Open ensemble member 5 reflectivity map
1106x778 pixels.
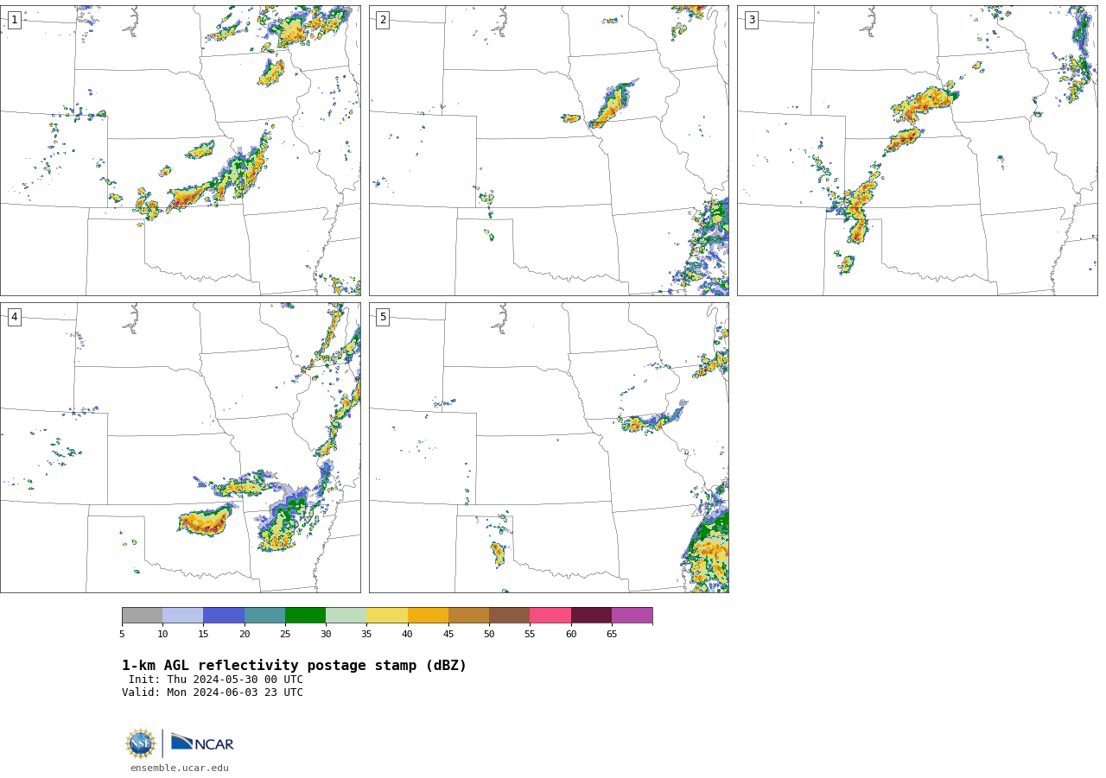pyautogui.click(x=549, y=447)
